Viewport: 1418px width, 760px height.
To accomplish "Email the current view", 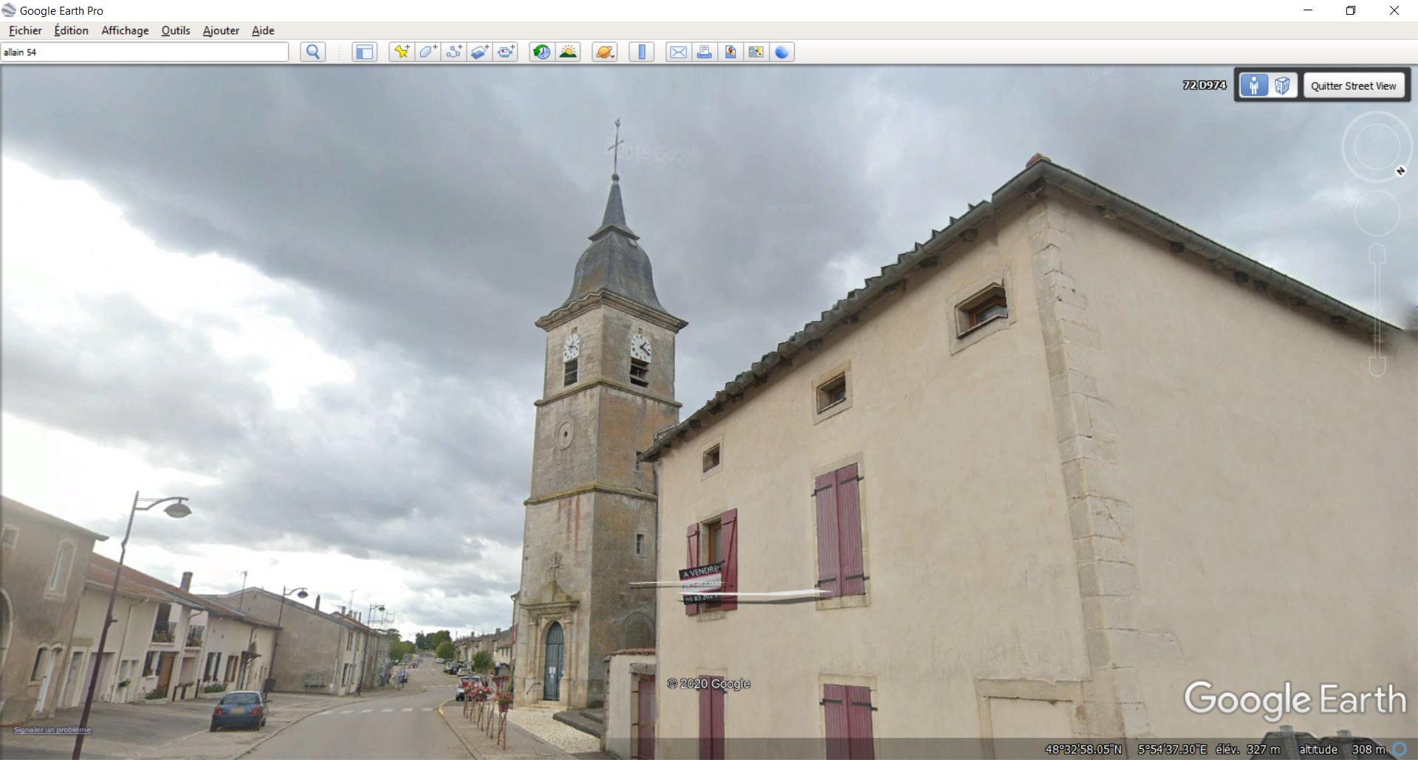I will pyautogui.click(x=678, y=52).
